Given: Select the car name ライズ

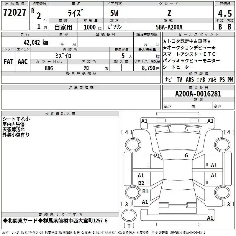Looking at the screenshot, I should click(76, 13).
